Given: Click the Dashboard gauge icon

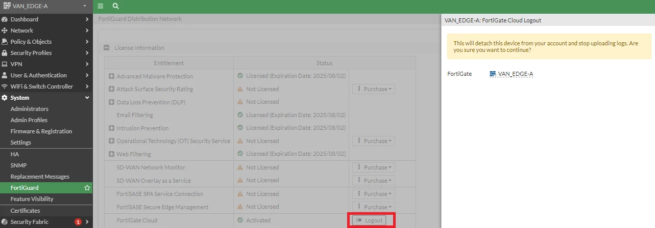Looking at the screenshot, I should [x=5, y=19].
